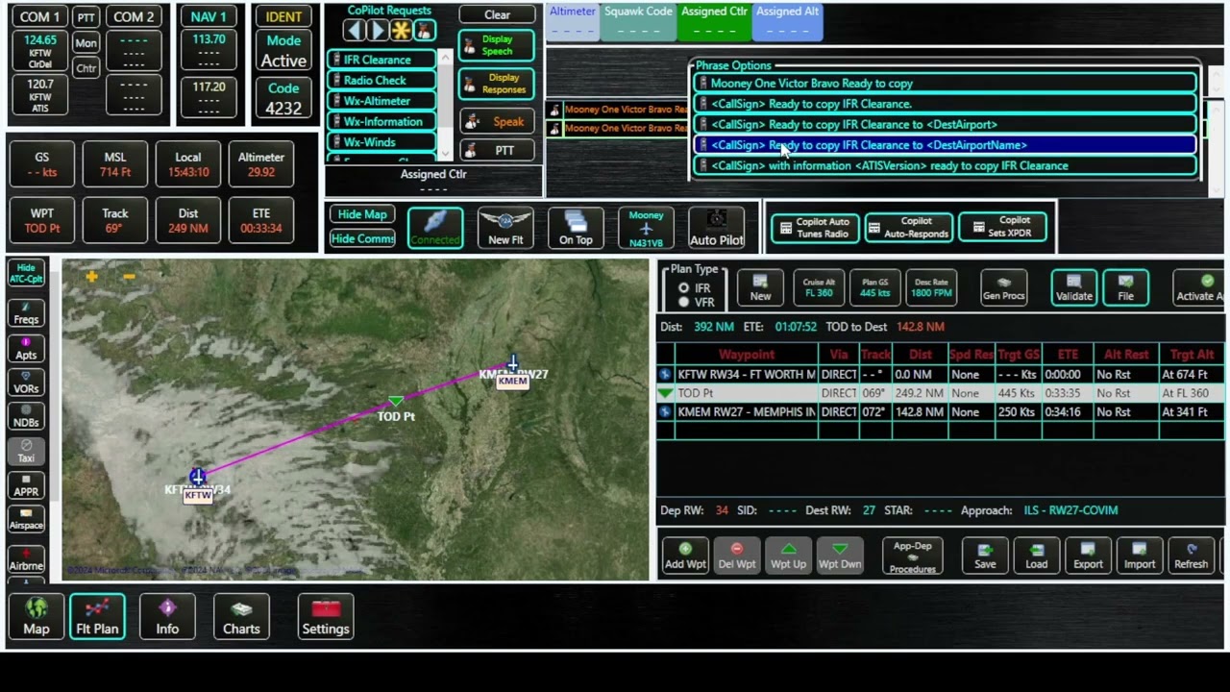This screenshot has height=692, width=1230.
Task: Open the Freqs panel from the sidebar
Action: coord(26,313)
